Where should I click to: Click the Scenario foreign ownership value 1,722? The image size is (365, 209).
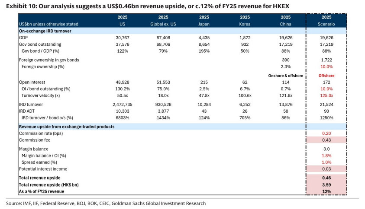326,60
